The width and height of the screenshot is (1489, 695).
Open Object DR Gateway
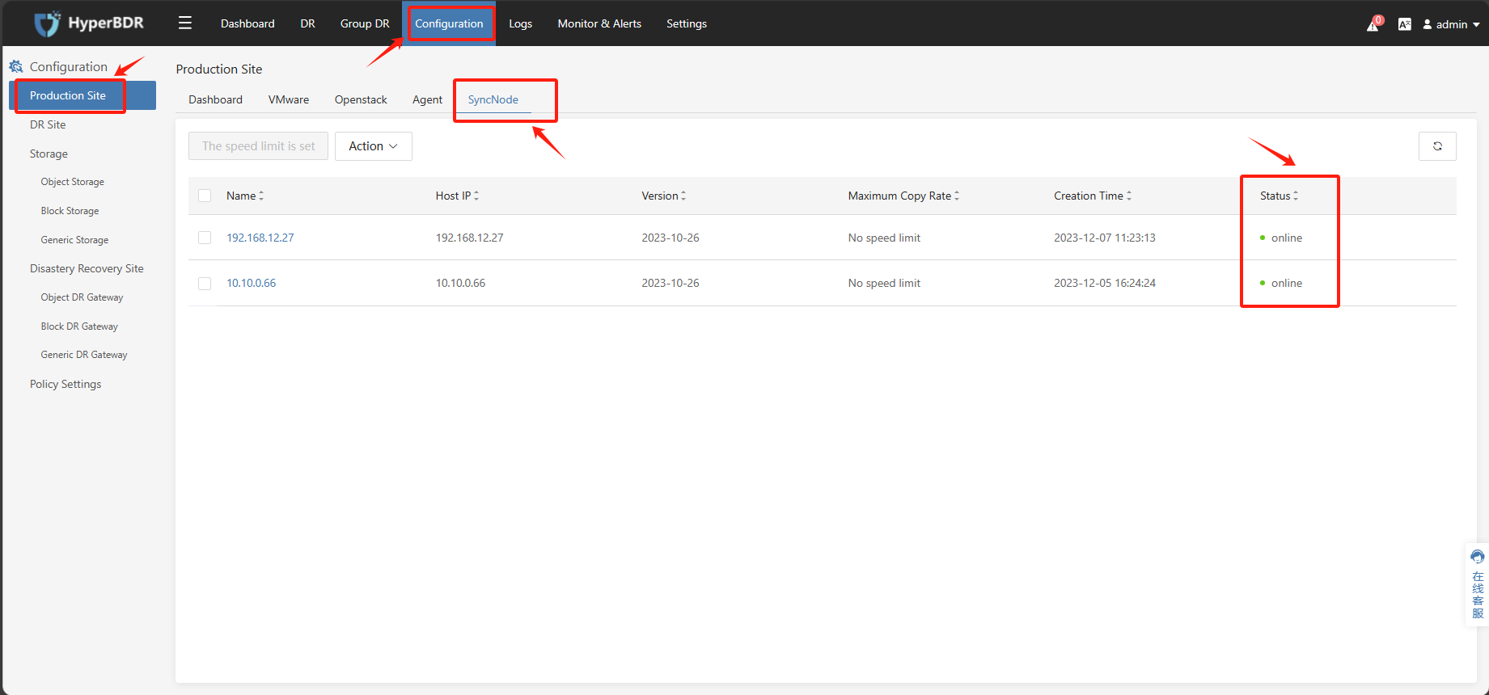pos(82,297)
